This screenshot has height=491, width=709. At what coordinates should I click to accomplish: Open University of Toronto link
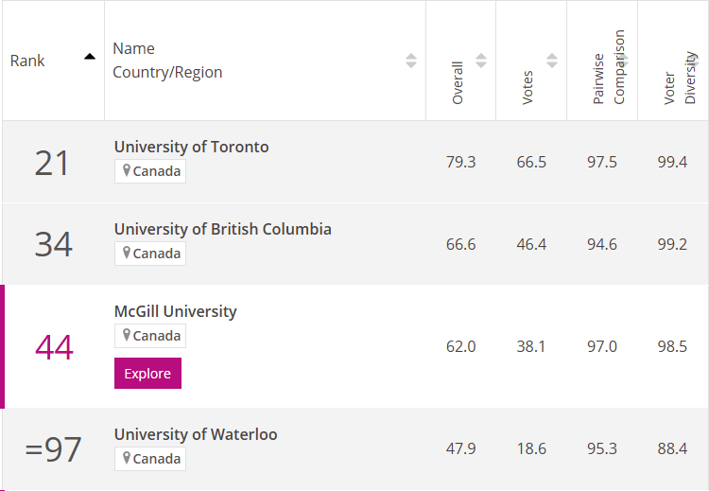tap(191, 147)
